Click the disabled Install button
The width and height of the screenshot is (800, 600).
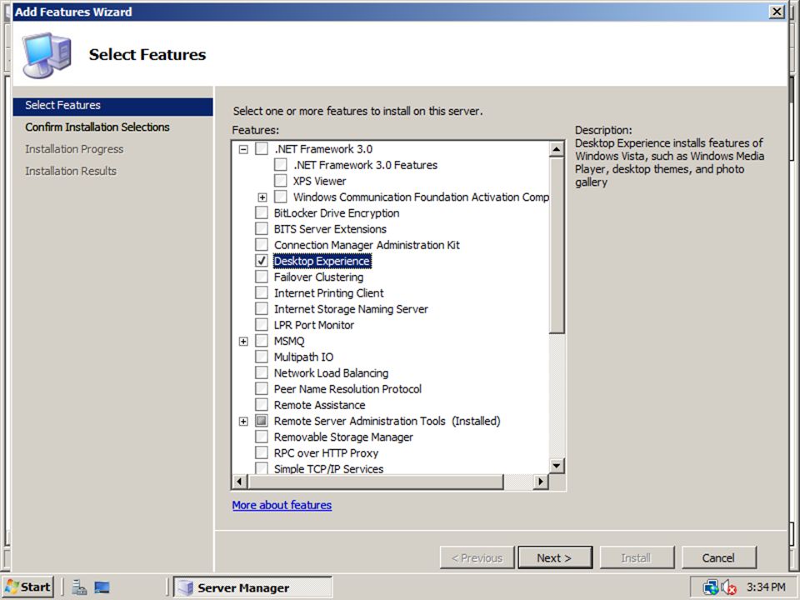click(x=637, y=557)
